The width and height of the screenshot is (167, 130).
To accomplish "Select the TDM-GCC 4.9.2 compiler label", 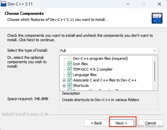I will click(93, 69).
